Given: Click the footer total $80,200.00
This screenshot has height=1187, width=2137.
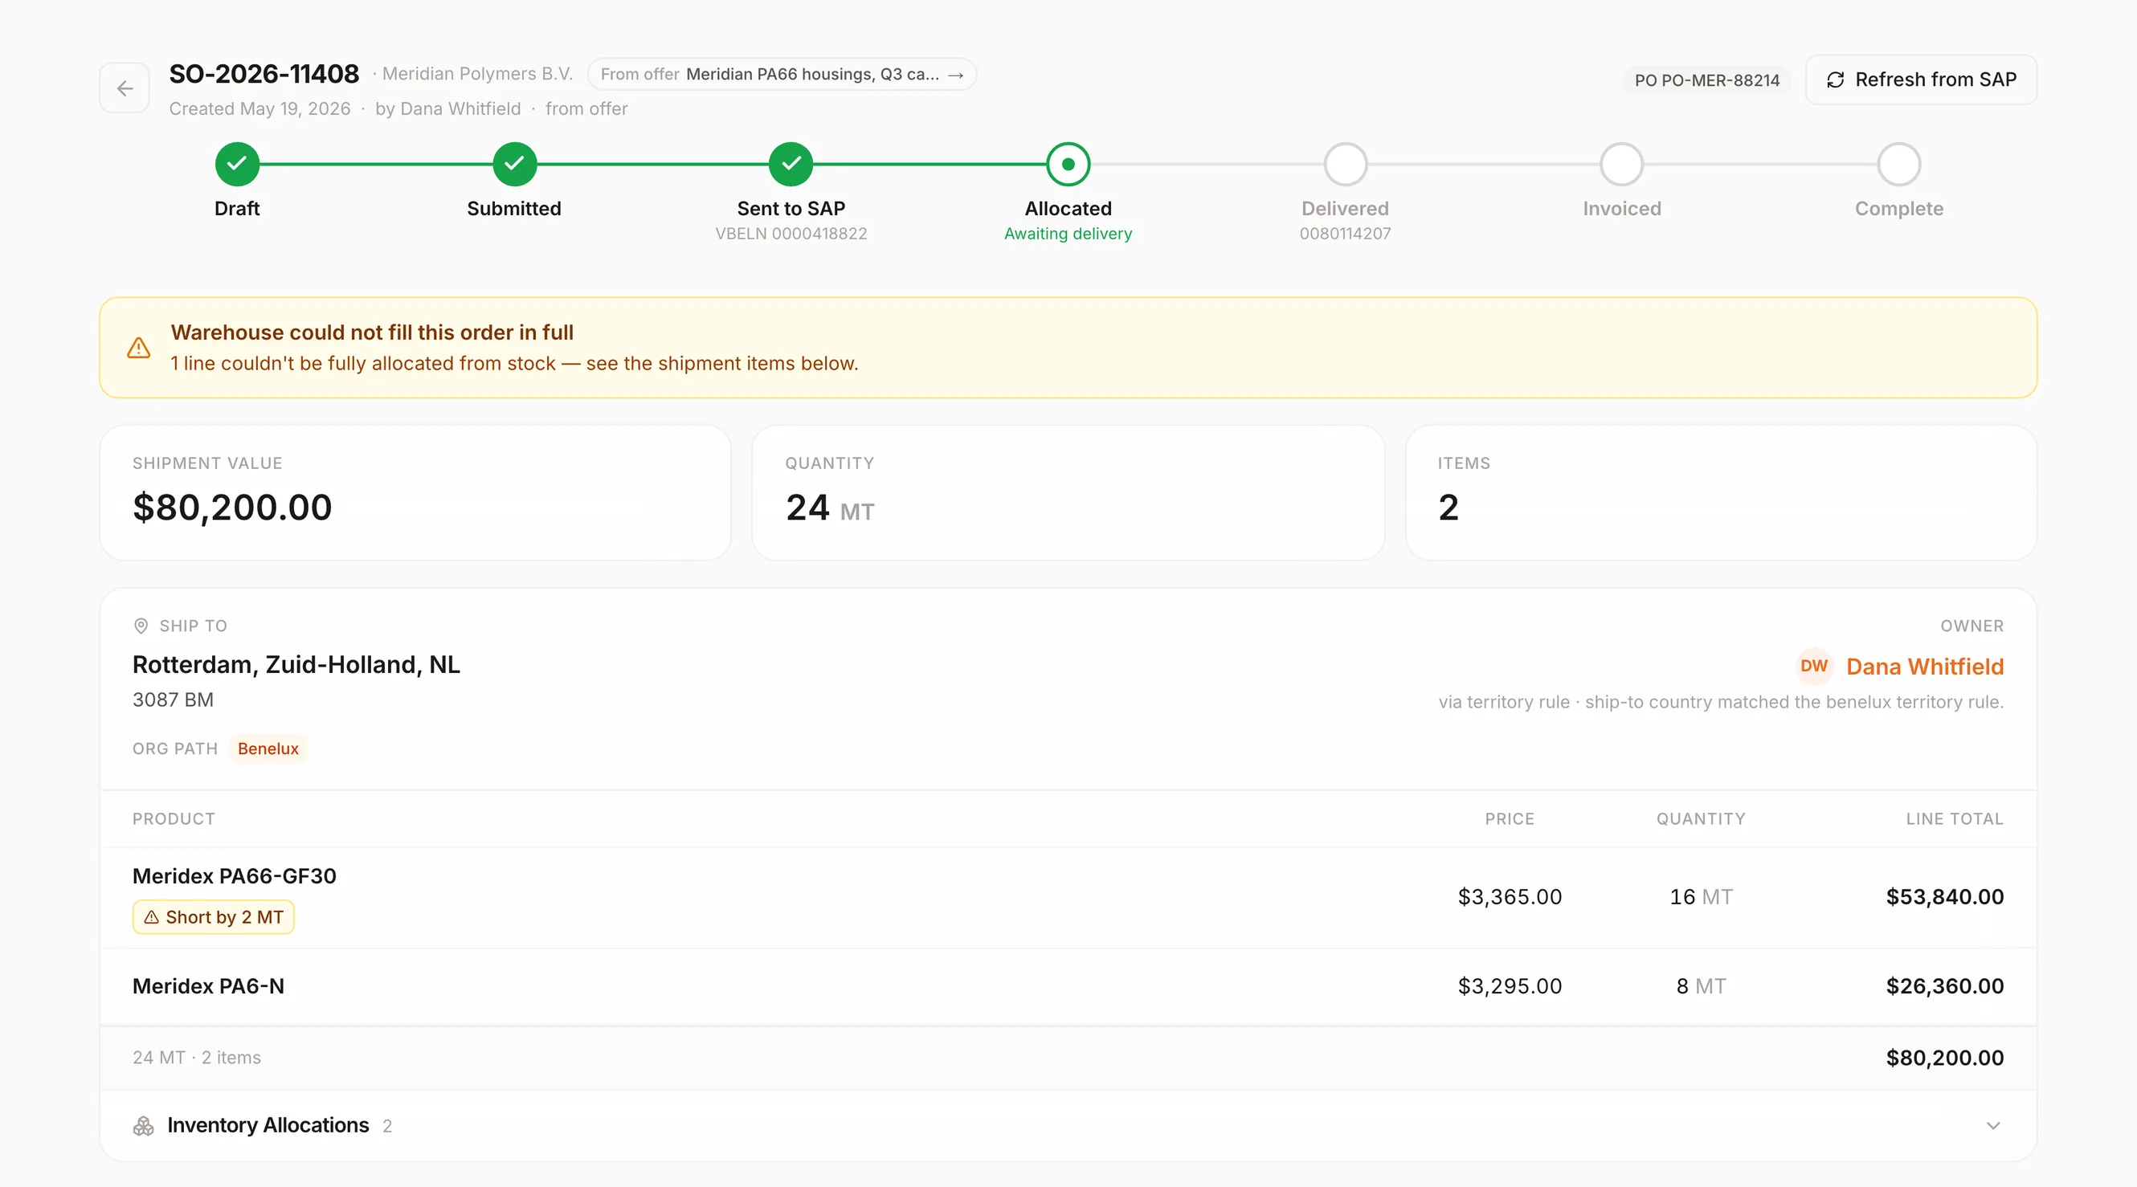Looking at the screenshot, I should click(x=1944, y=1058).
